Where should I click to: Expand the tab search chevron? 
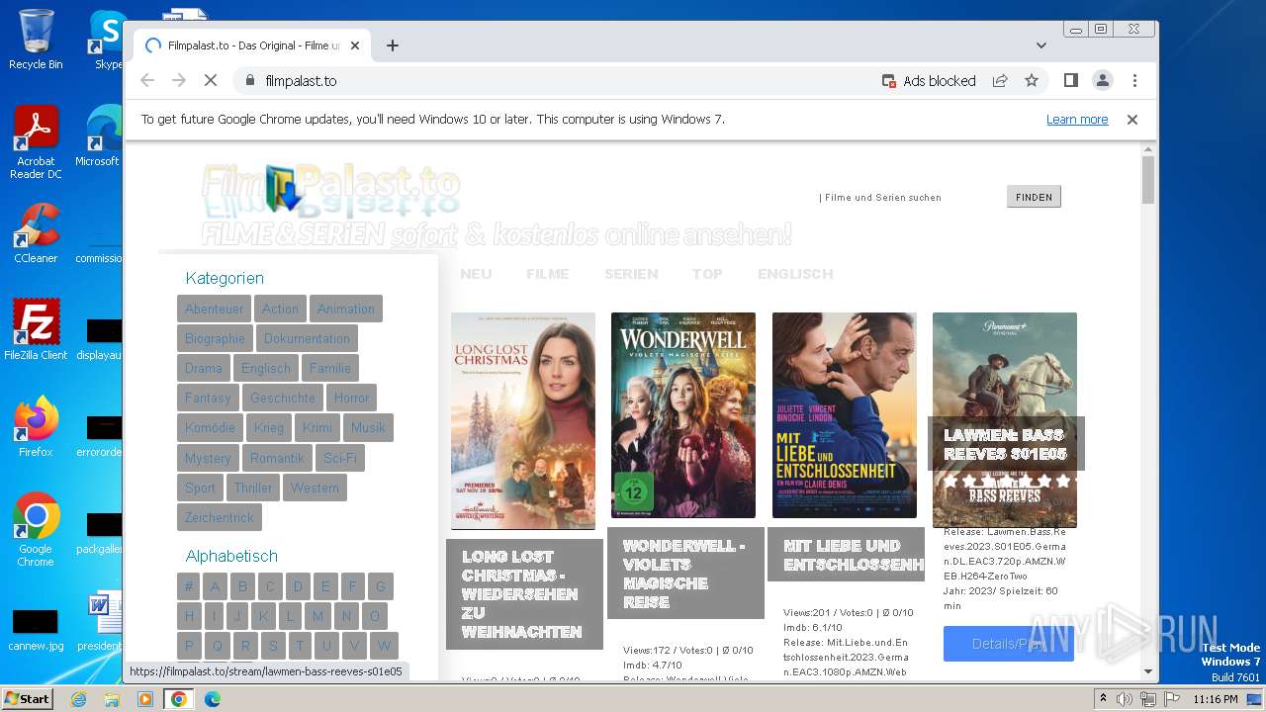tap(1041, 45)
